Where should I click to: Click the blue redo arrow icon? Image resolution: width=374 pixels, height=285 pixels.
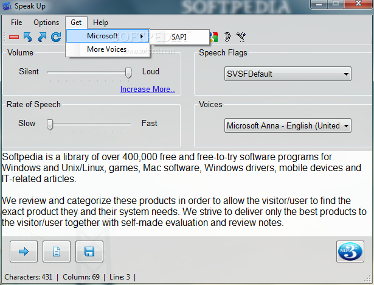(42, 37)
